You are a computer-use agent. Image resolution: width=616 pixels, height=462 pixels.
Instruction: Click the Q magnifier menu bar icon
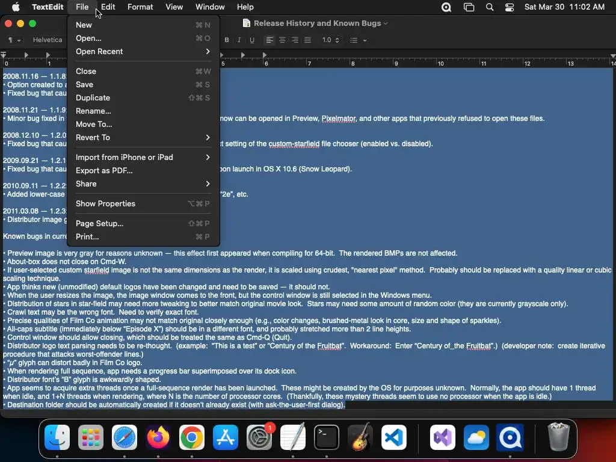click(446, 7)
